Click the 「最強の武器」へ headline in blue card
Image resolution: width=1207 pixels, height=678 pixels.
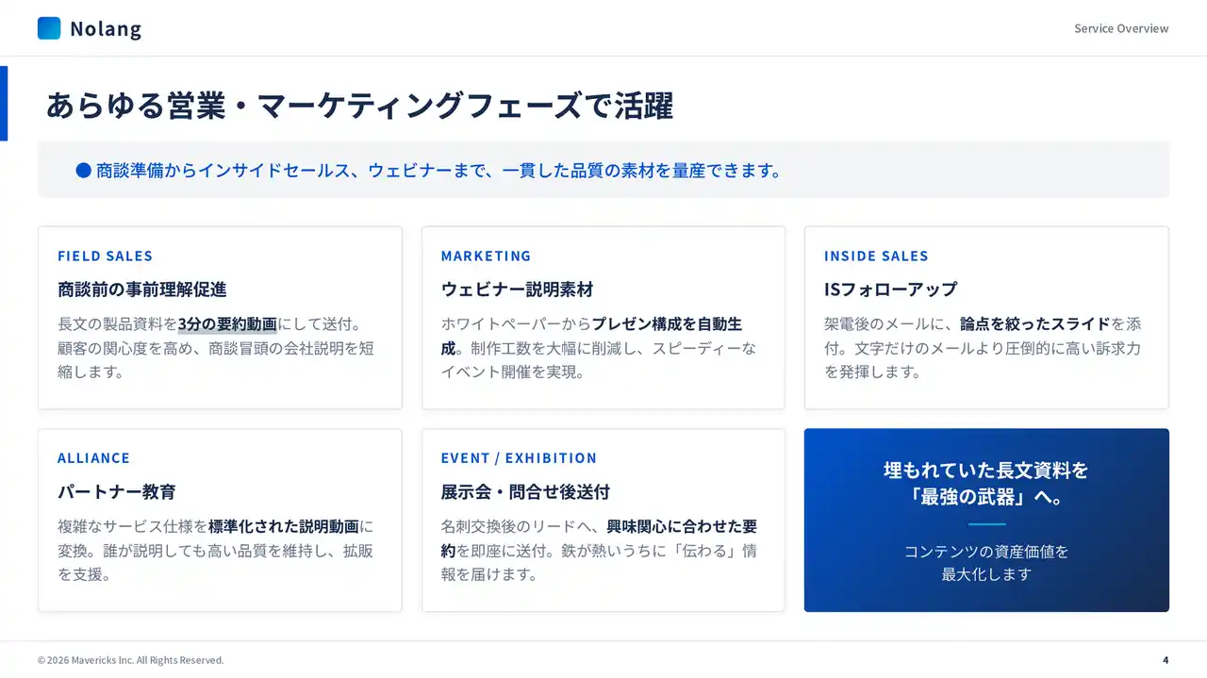(986, 496)
